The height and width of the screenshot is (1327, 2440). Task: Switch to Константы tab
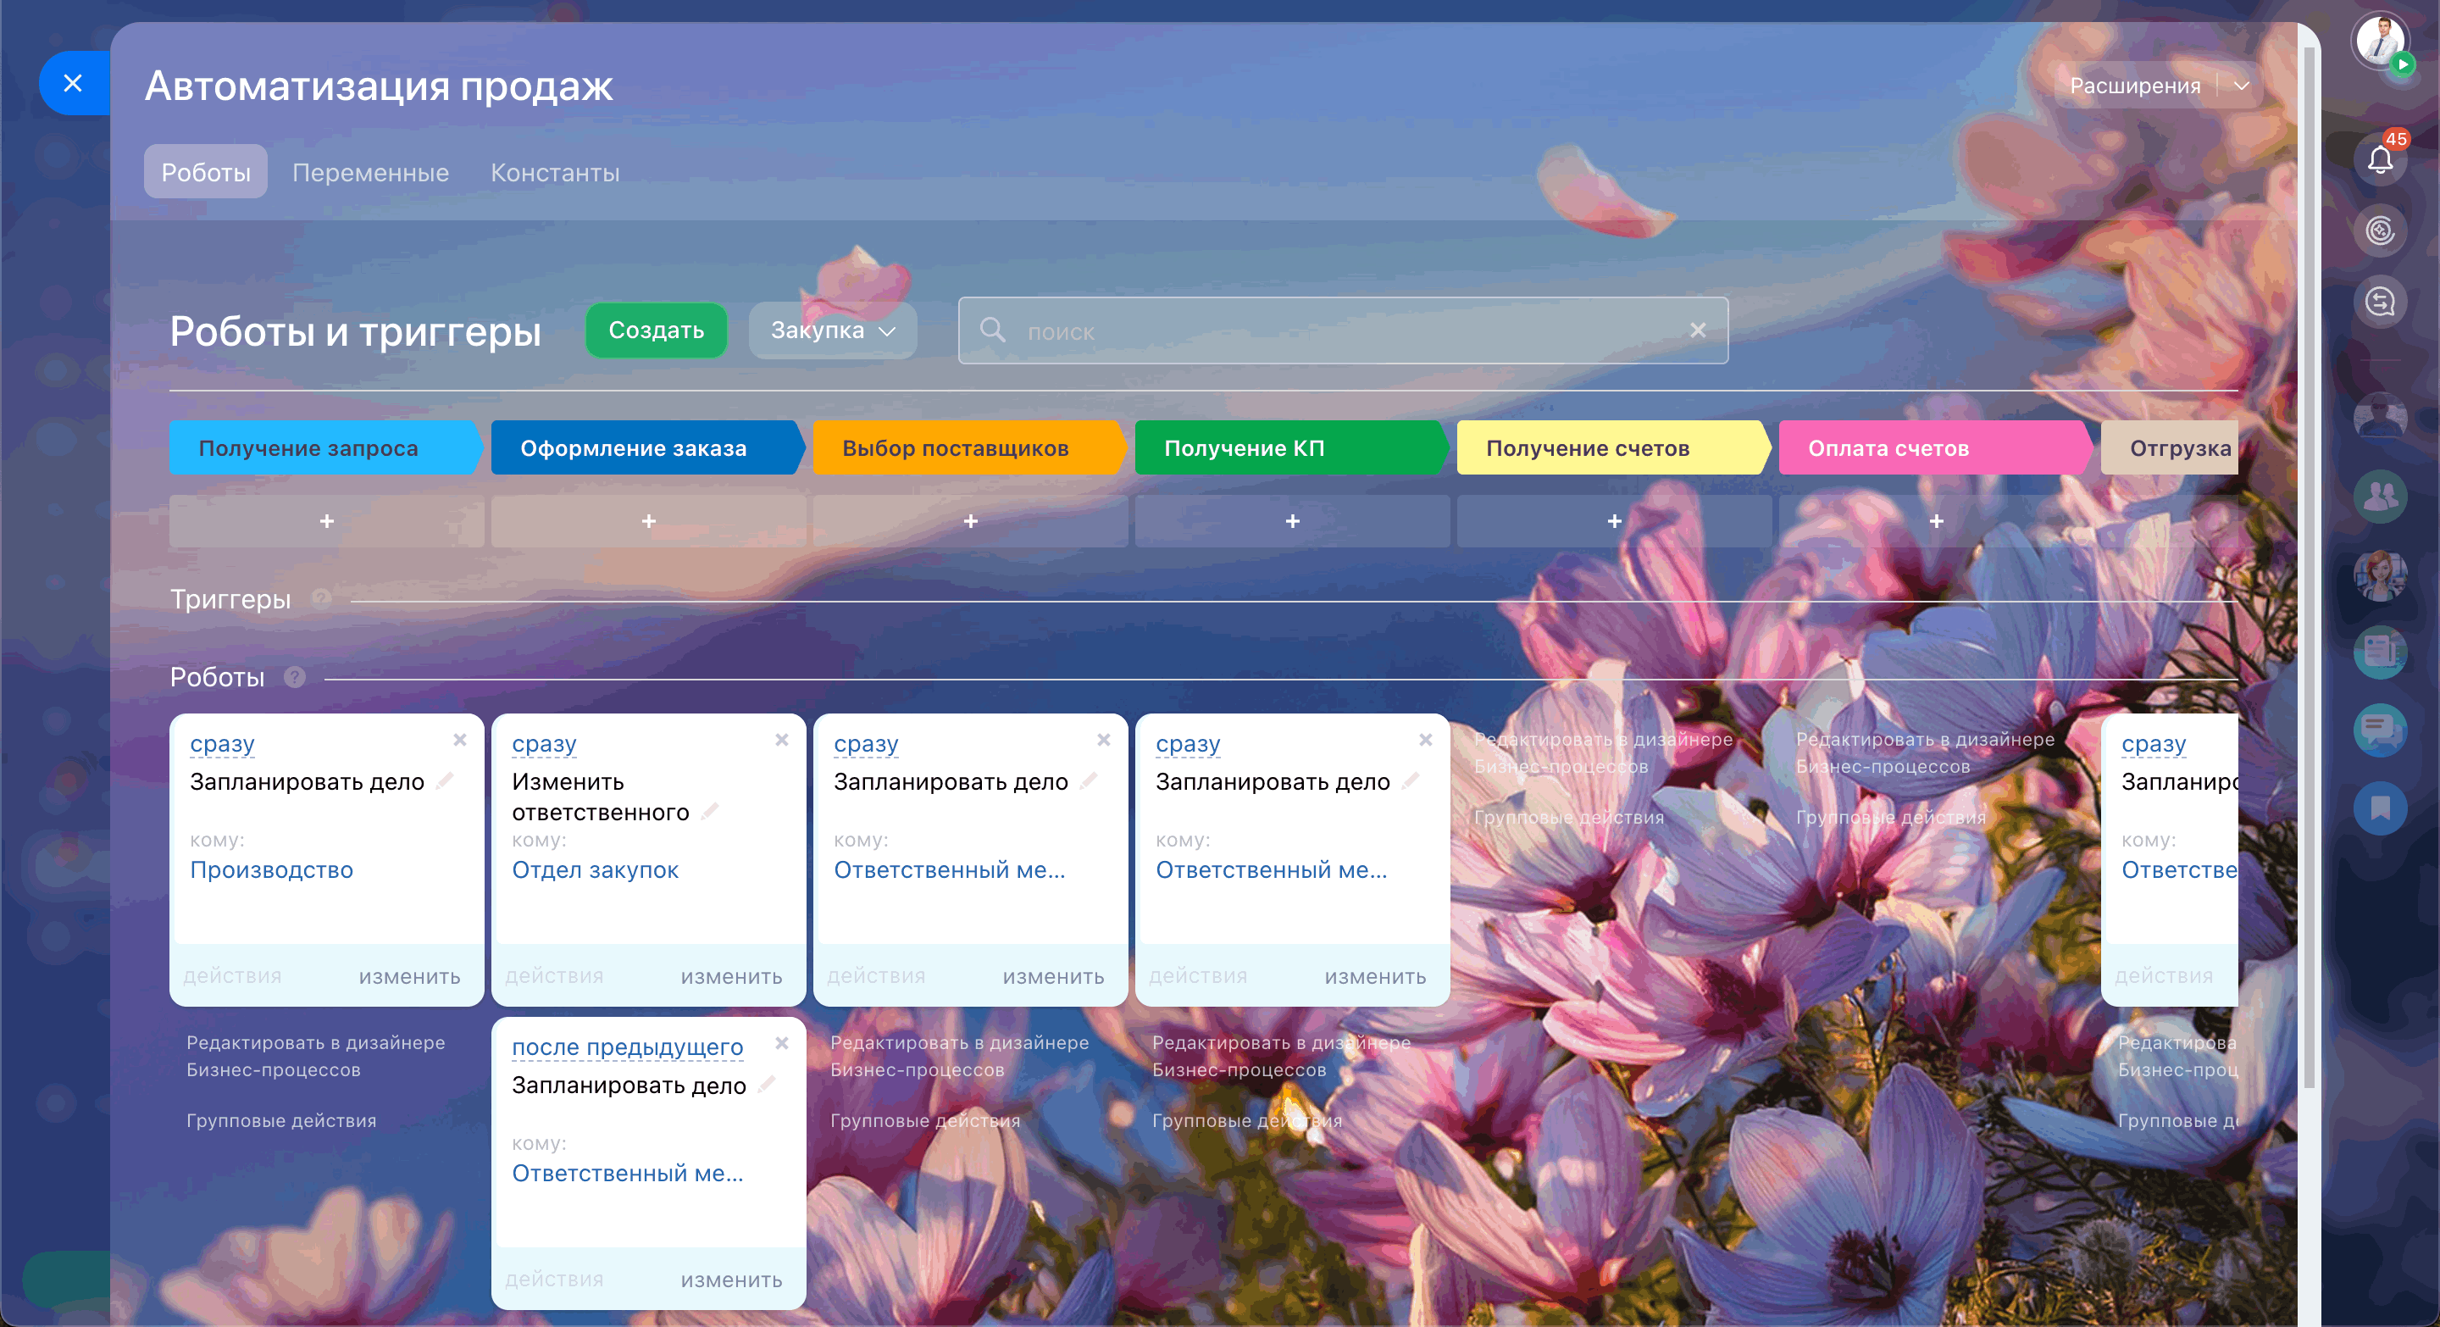tap(555, 172)
